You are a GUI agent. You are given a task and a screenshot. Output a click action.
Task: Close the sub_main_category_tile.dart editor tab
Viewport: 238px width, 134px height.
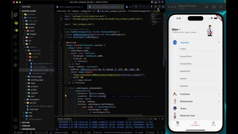[x=122, y=7]
